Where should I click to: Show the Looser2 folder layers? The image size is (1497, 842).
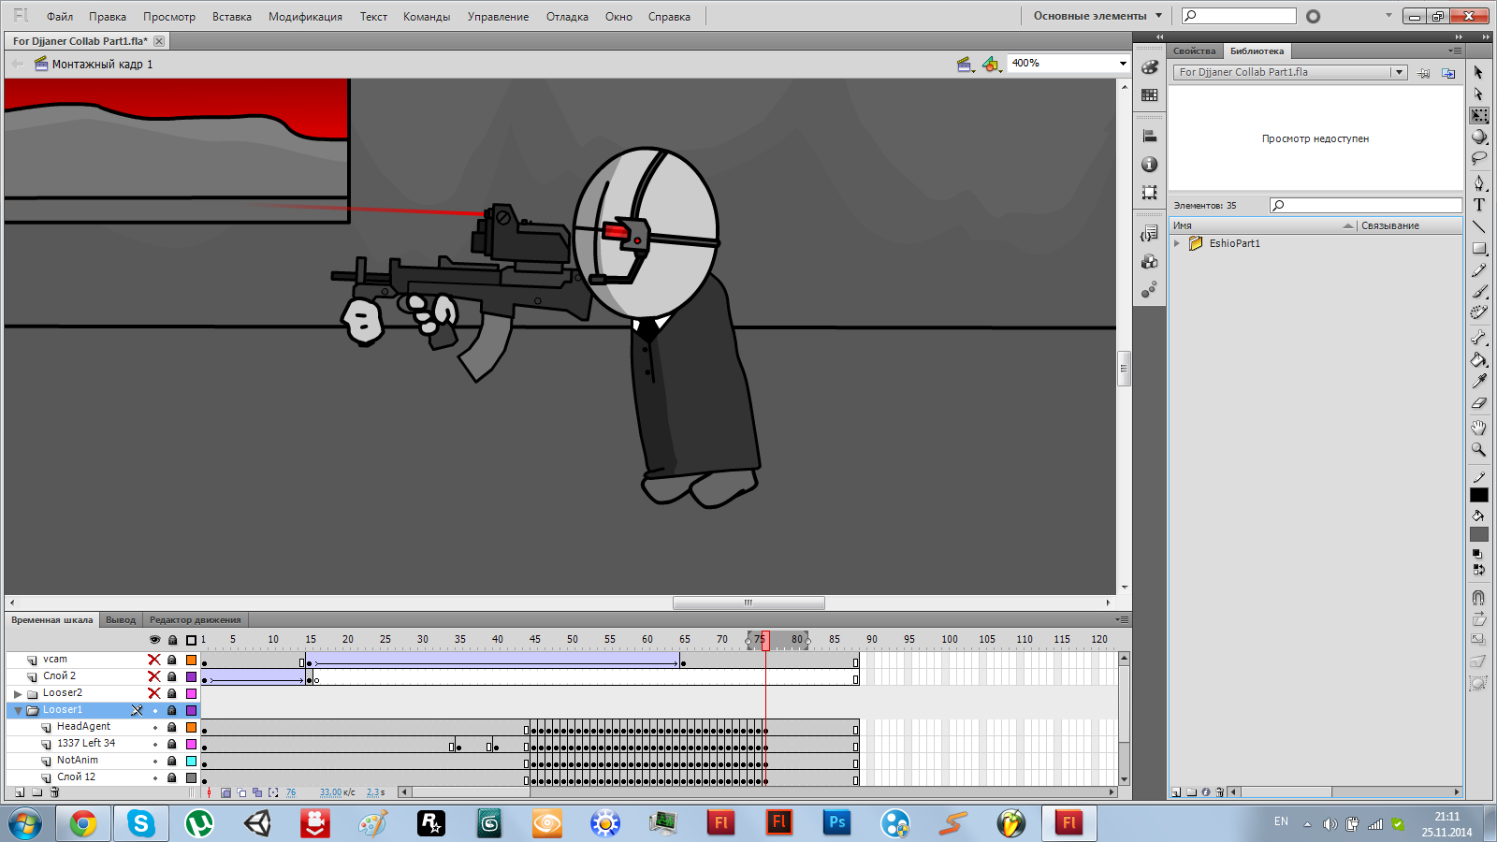(154, 693)
